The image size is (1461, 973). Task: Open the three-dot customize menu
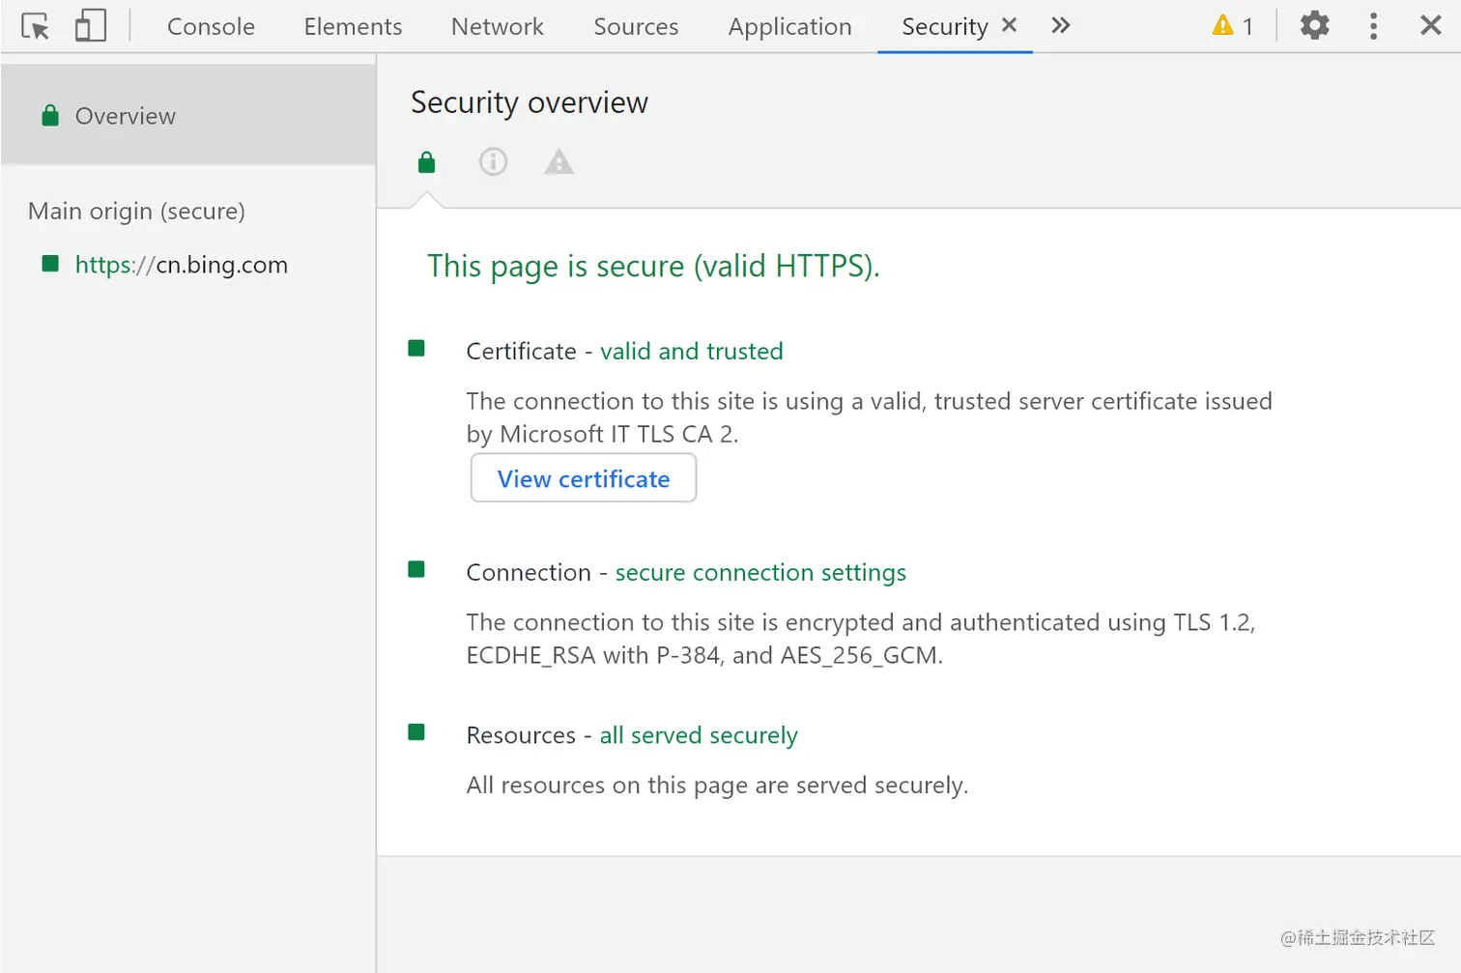point(1373,26)
